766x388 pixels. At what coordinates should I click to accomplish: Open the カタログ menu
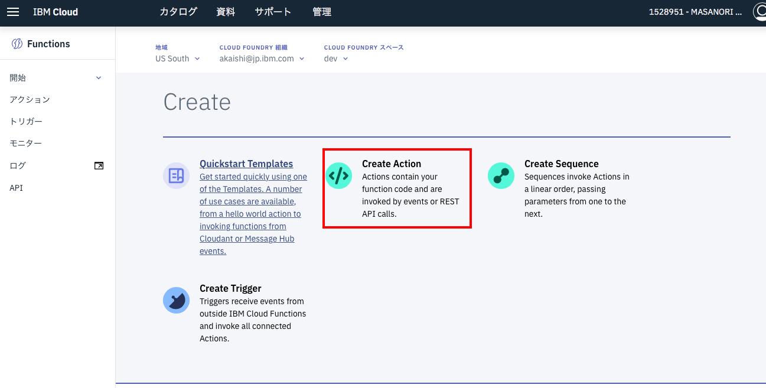tap(178, 12)
